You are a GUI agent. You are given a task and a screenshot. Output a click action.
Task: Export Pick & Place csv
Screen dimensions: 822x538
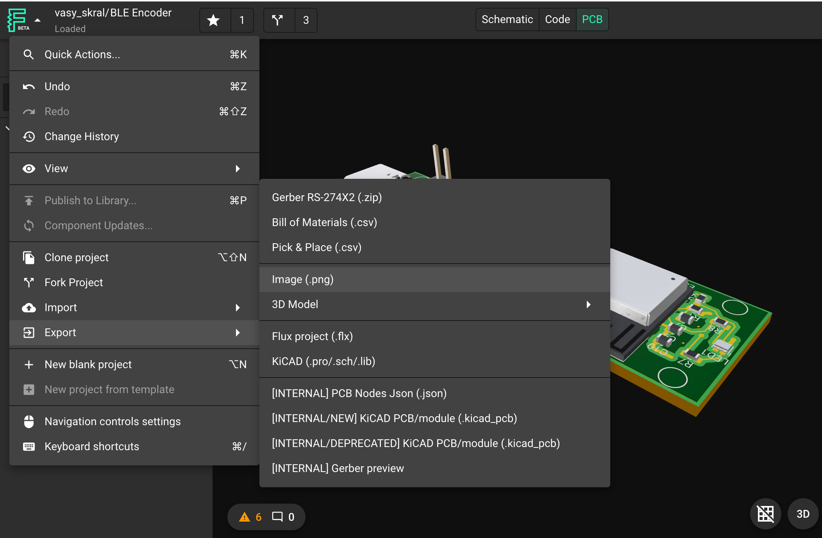pos(434,247)
